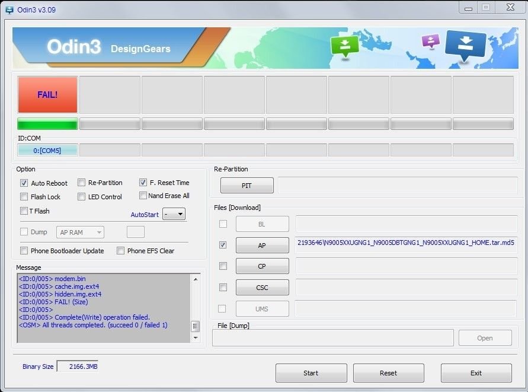Screen dimensions: 528x392
Task: Toggle the F. Reset Time checkbox
Action: (x=143, y=182)
